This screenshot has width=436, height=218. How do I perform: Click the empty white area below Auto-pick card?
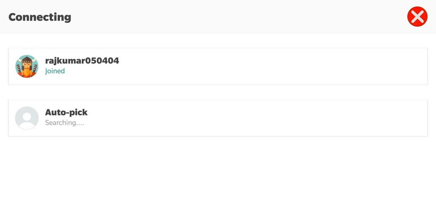coord(218,176)
